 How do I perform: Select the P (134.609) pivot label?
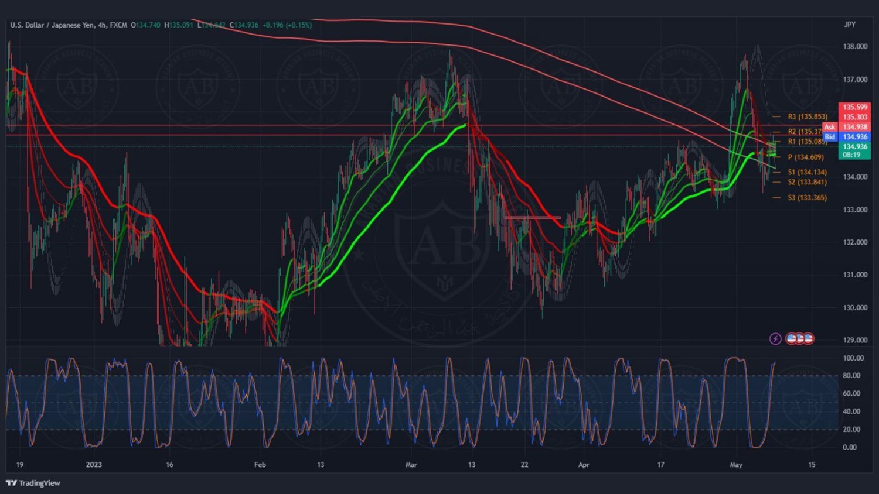806,157
